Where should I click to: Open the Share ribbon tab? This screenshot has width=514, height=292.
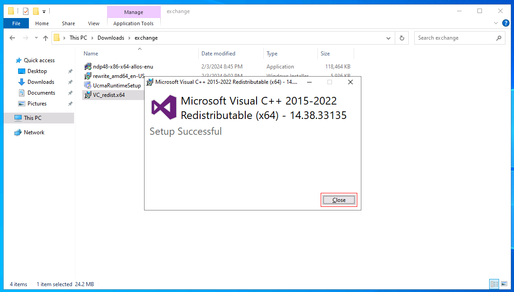point(68,23)
